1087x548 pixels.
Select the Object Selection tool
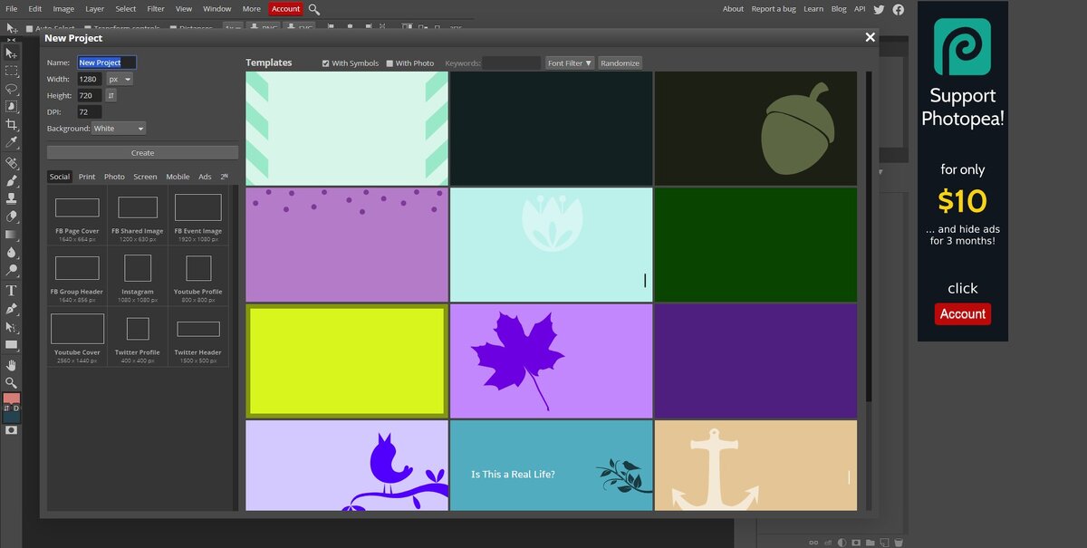(12, 107)
